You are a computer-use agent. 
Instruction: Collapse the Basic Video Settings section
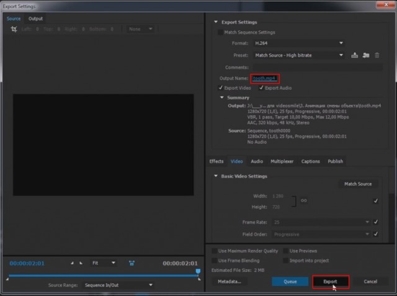tap(216, 176)
